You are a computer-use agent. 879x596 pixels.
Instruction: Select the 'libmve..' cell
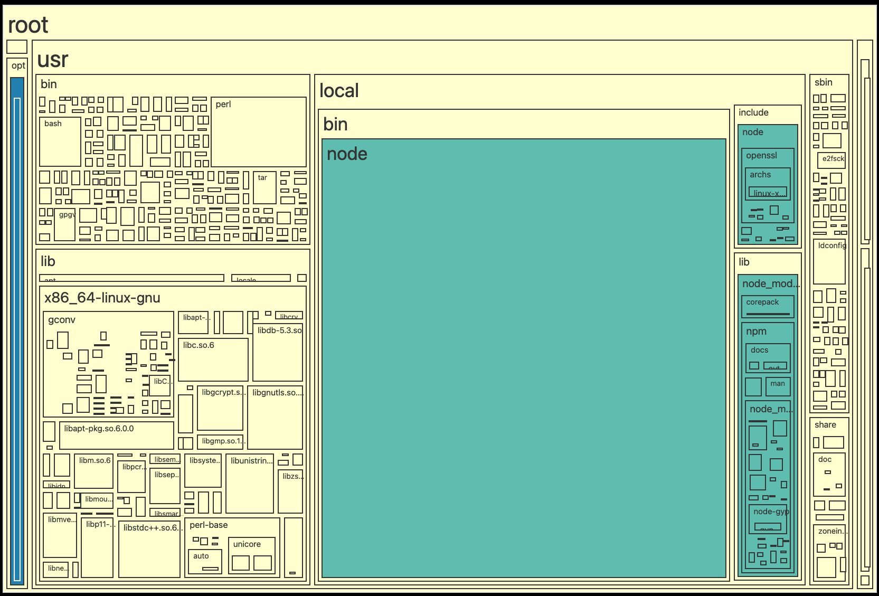(60, 535)
